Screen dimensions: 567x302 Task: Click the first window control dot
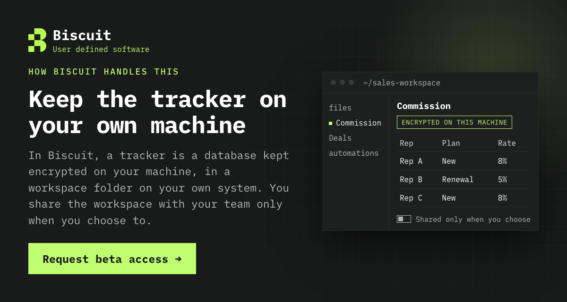(x=334, y=82)
